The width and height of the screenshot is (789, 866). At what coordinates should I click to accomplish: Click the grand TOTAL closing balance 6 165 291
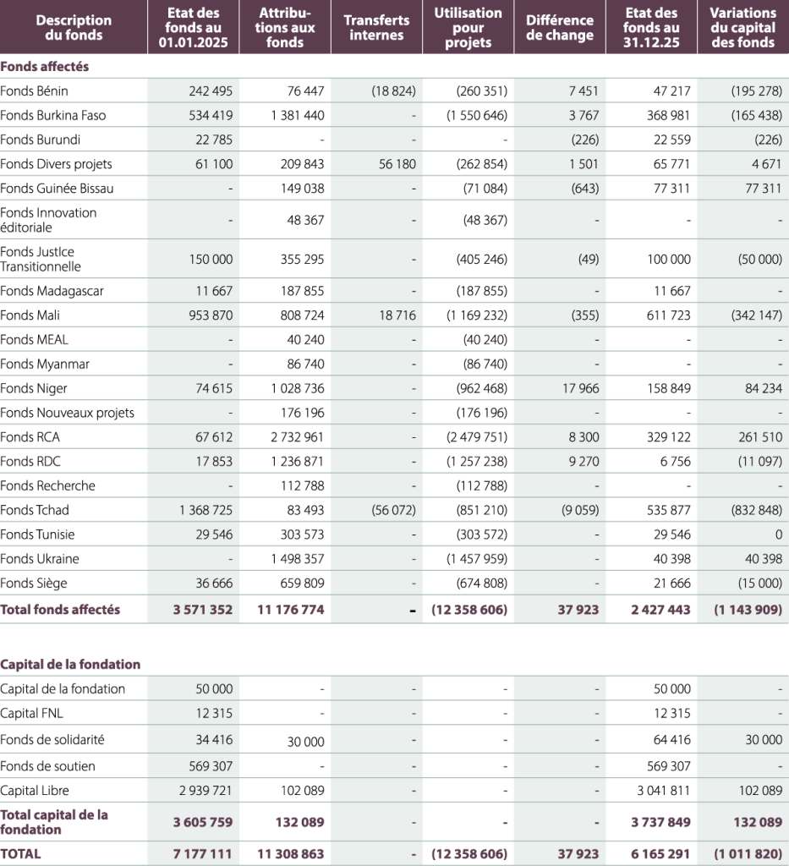[661, 853]
